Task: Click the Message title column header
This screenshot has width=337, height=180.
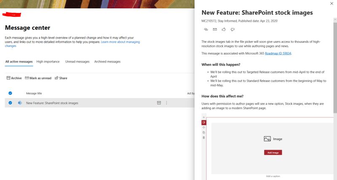Action: click(x=34, y=93)
